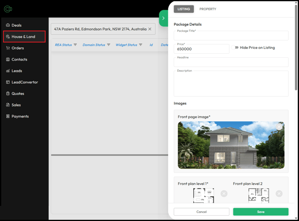Click the Package Title input field
Screen dimensions: 299x221
pyautogui.click(x=231, y=36)
